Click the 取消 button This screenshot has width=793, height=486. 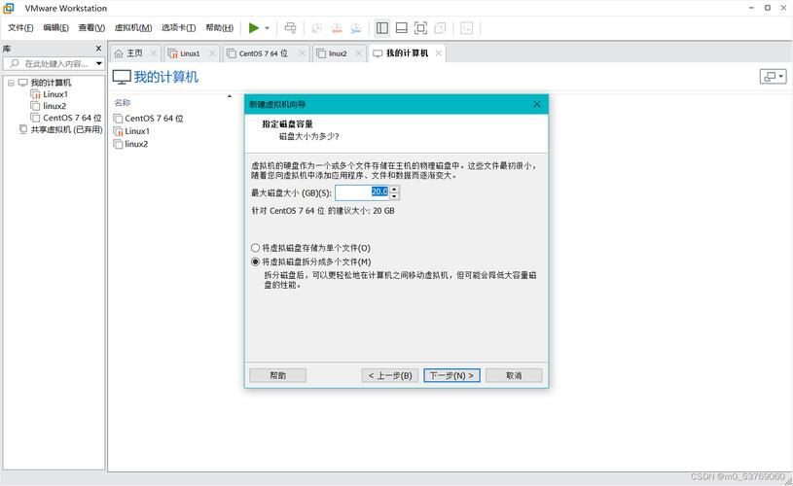click(x=514, y=375)
